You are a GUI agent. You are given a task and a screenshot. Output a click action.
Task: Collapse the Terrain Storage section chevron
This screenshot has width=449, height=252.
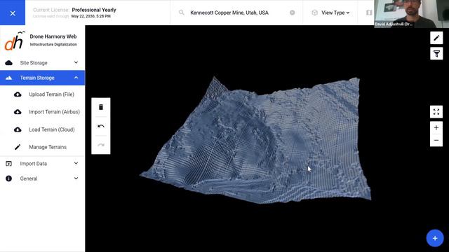[76, 78]
